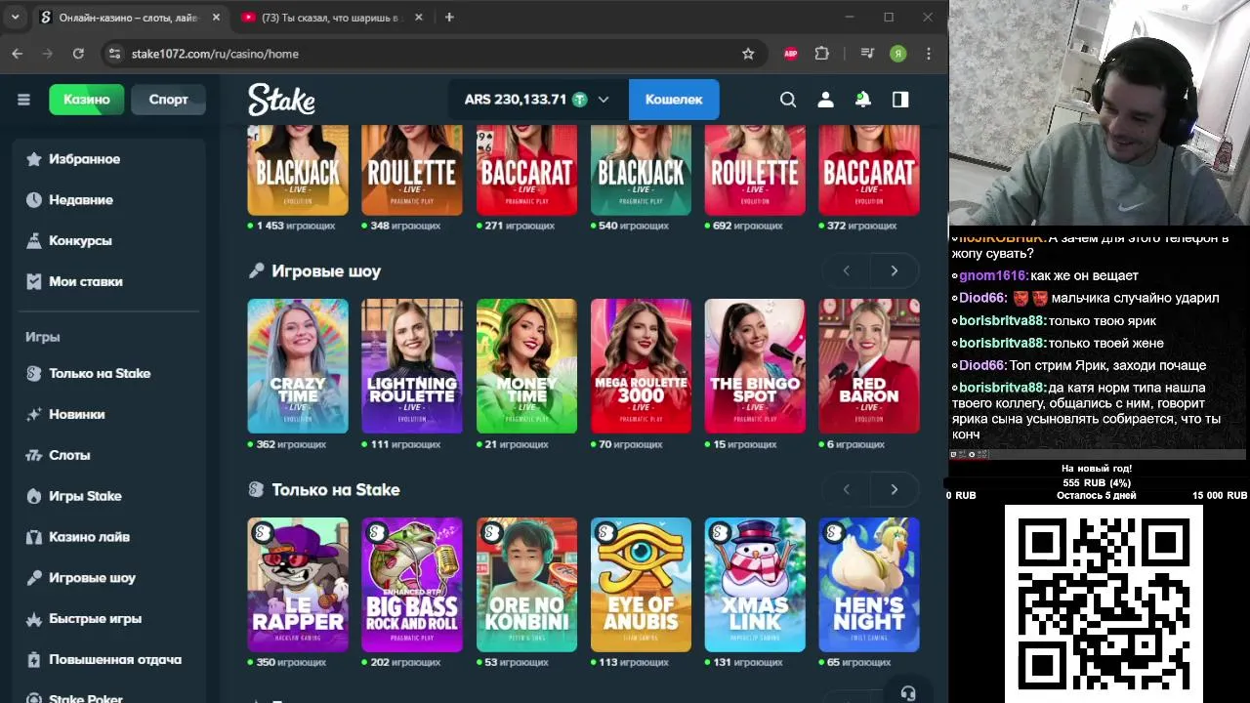This screenshot has width=1250, height=703.
Task: Open the notifications bell icon
Action: [x=863, y=100]
